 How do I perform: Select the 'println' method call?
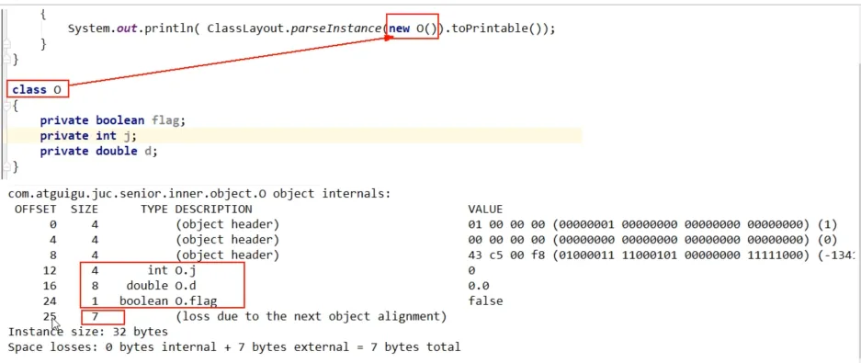pyautogui.click(x=169, y=28)
